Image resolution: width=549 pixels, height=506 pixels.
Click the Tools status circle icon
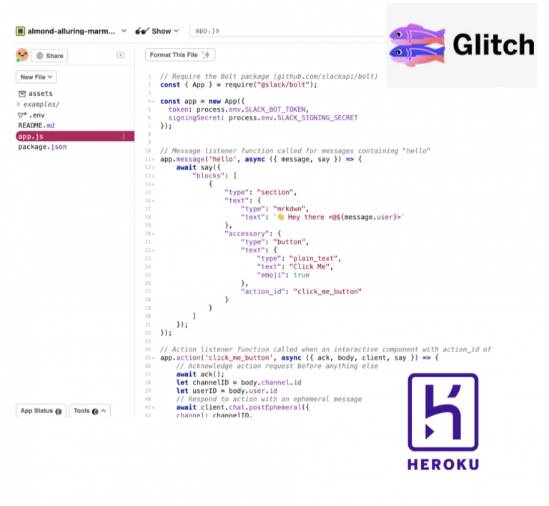95,411
